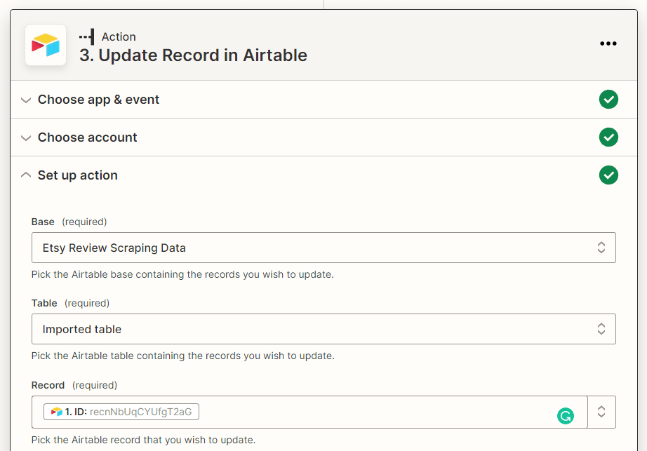647x451 pixels.
Task: Open the three-dot step options menu
Action: 608,43
